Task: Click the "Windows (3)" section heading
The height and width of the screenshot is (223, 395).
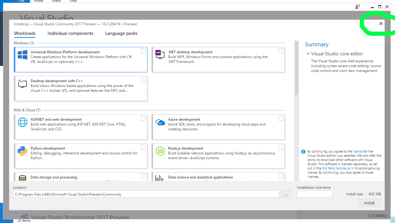Action: coord(23,43)
